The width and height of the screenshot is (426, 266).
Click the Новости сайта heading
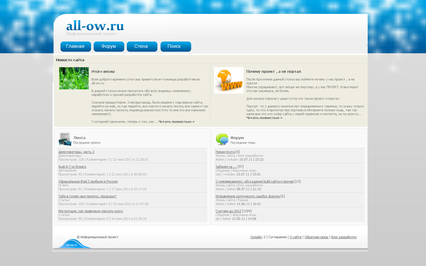click(x=70, y=60)
